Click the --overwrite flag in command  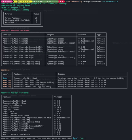pos(112,1)
